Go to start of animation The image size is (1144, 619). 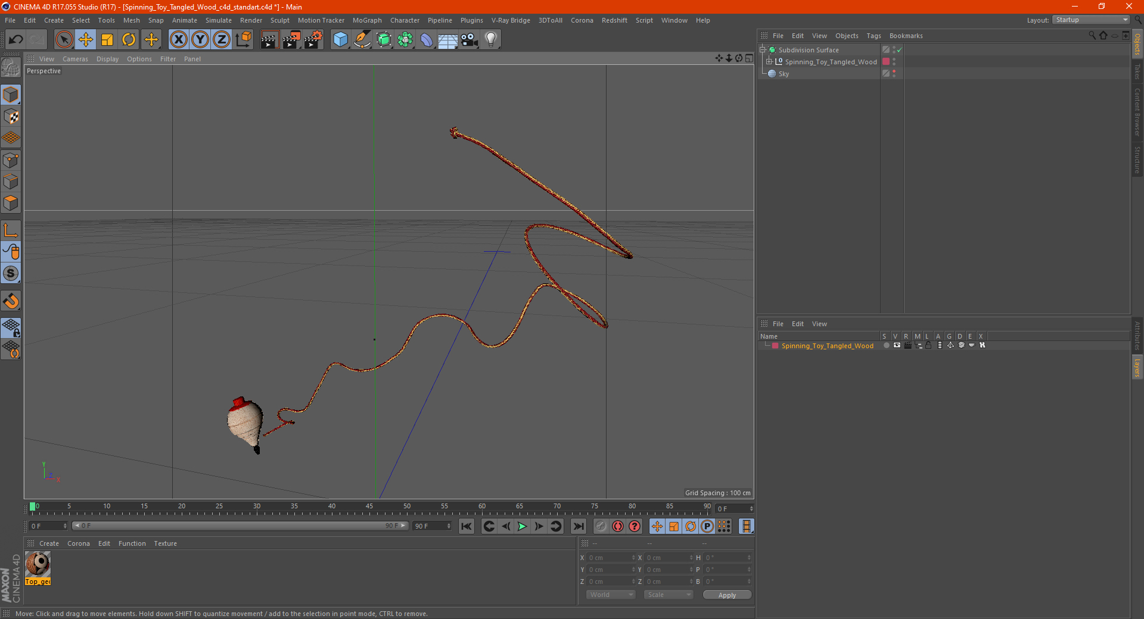(x=466, y=526)
